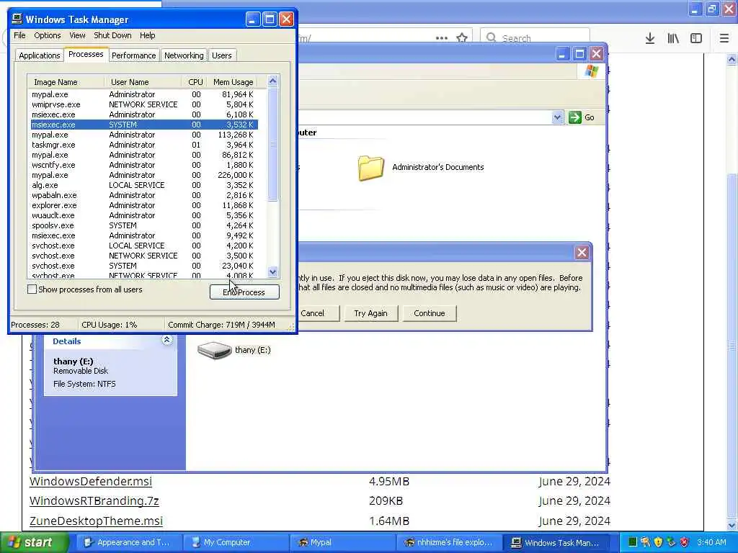The width and height of the screenshot is (738, 553).
Task: Switch to the Networking tab
Action: pos(184,55)
